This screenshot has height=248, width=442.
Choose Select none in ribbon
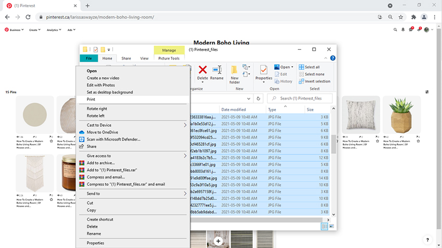pyautogui.click(x=311, y=74)
